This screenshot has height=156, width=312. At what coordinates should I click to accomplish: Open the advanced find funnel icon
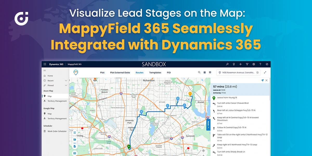point(247,64)
